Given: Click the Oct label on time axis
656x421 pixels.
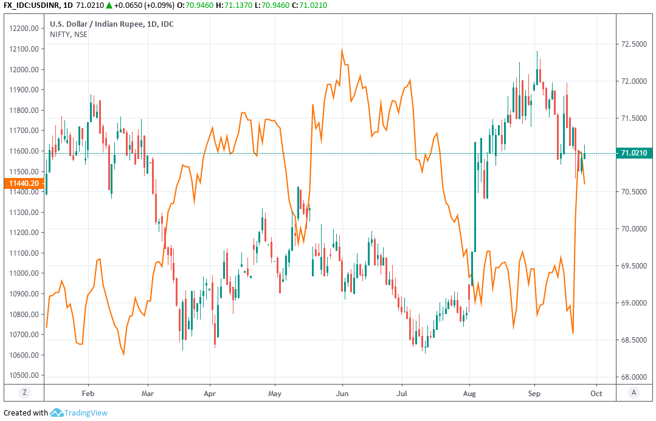Looking at the screenshot, I should click(x=596, y=393).
